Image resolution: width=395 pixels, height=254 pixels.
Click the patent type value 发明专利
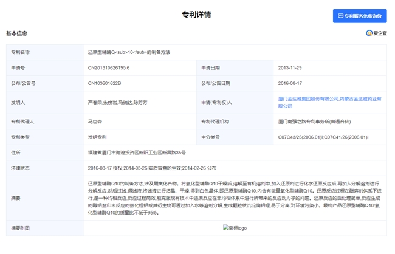(x=97, y=137)
